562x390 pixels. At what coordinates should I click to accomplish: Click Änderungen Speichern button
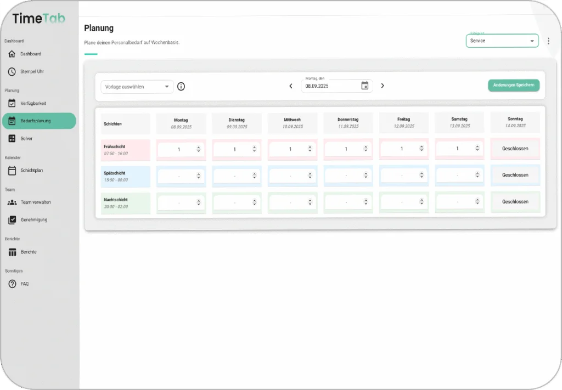pos(513,85)
